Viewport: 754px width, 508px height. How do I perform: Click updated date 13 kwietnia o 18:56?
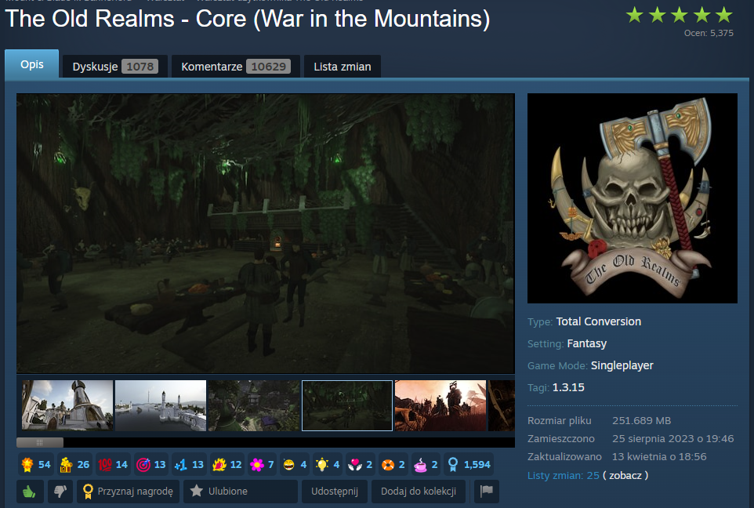(659, 456)
